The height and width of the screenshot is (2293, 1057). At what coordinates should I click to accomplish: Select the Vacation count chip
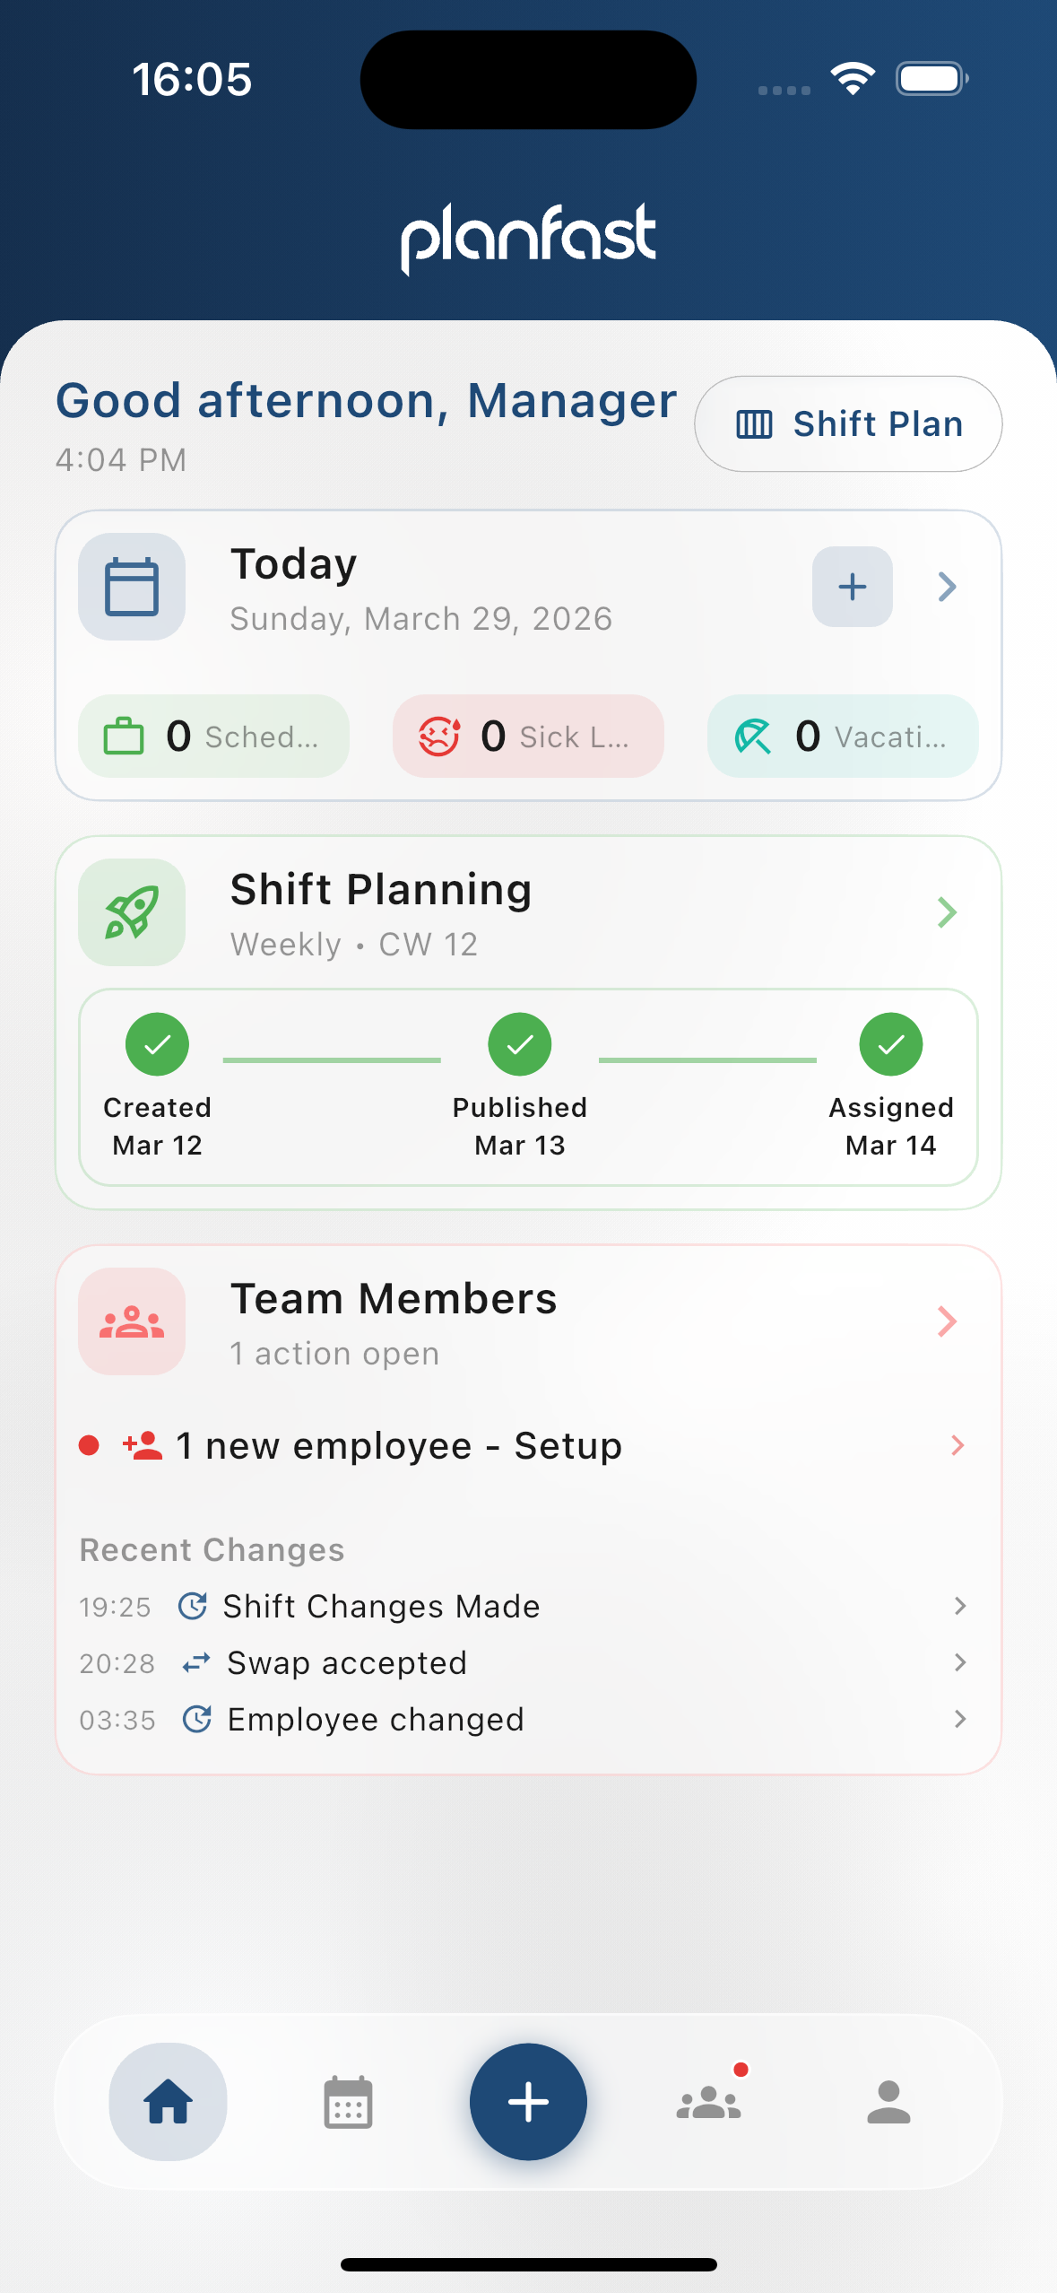(843, 736)
